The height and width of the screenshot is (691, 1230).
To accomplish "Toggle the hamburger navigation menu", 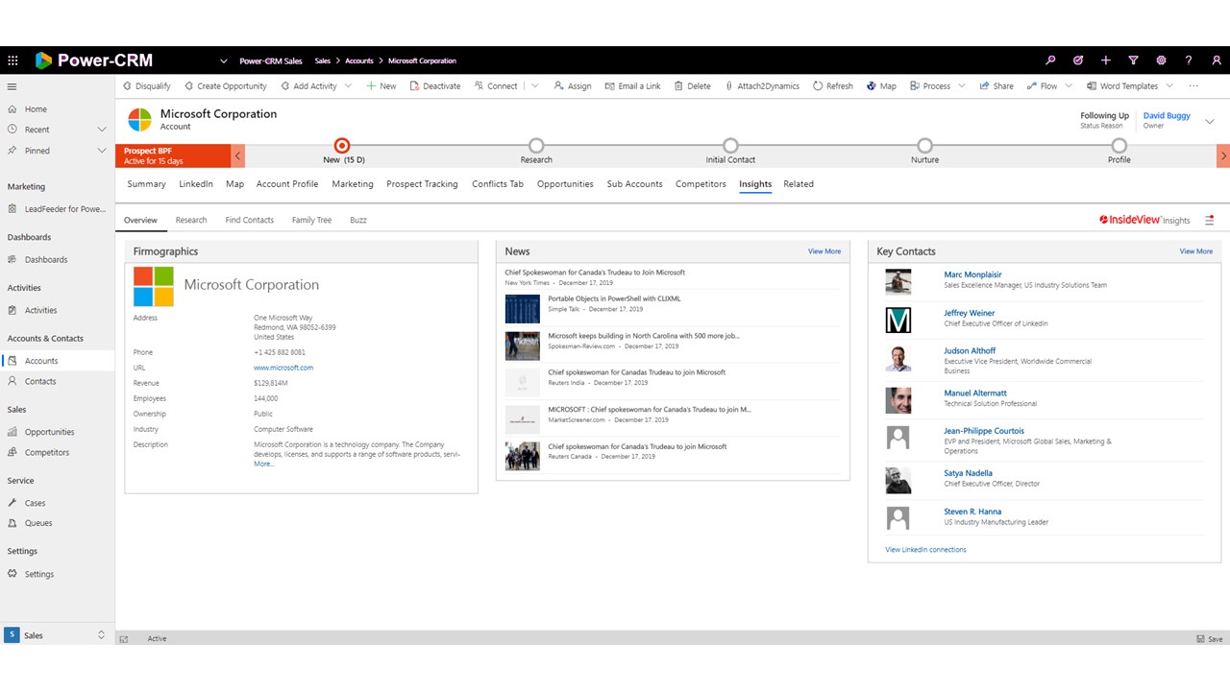I will [12, 86].
